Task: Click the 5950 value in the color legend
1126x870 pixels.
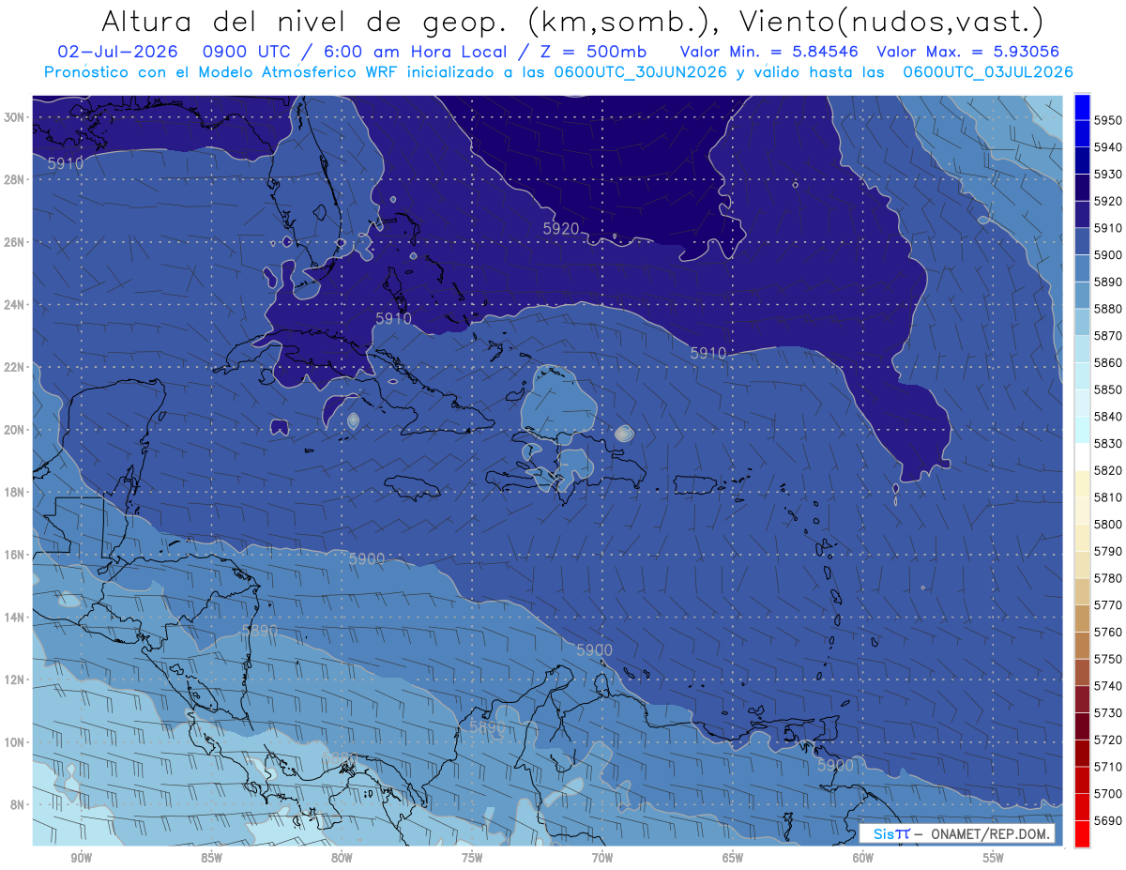Action: click(x=1107, y=120)
